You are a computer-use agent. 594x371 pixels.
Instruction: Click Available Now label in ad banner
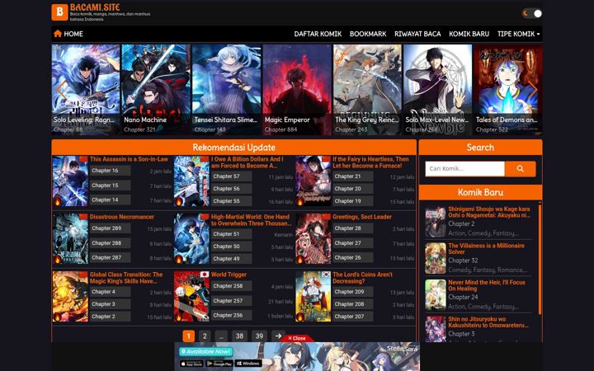coord(205,352)
